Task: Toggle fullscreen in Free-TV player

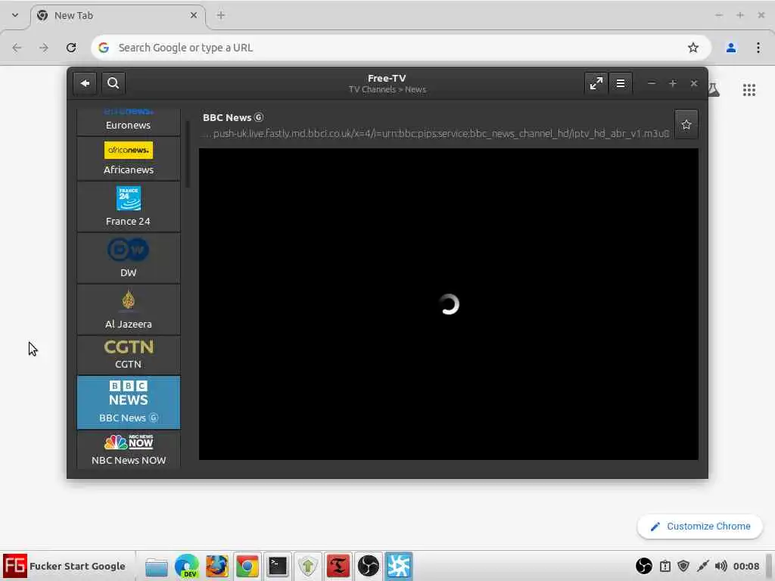Action: [x=596, y=83]
